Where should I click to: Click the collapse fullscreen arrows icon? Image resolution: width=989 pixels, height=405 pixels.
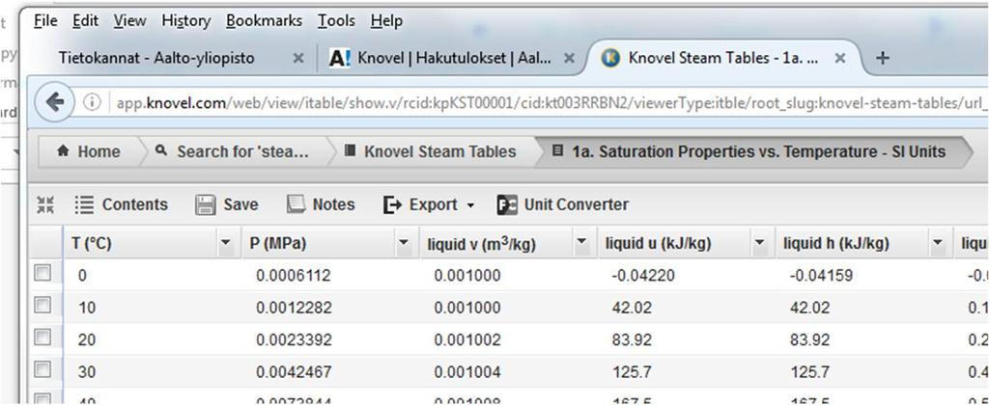coord(45,204)
